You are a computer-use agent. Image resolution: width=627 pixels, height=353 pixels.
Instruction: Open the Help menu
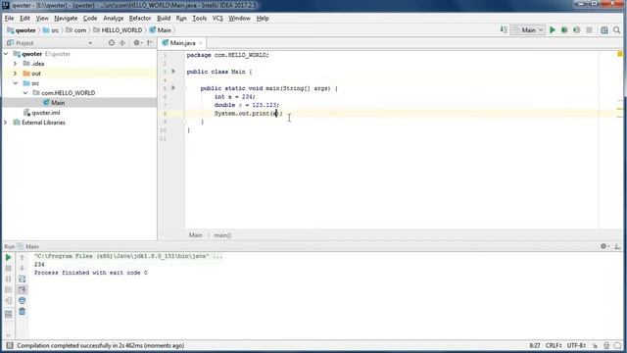(x=263, y=18)
